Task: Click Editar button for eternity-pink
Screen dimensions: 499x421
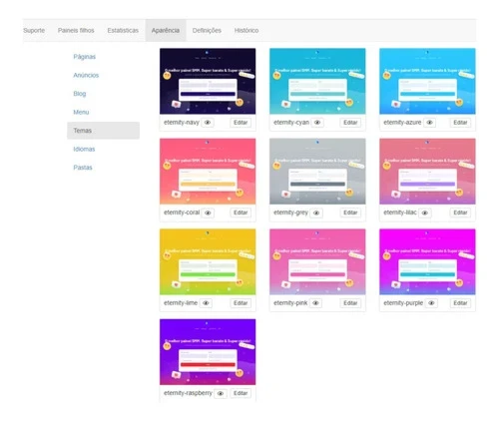Action: click(x=350, y=303)
